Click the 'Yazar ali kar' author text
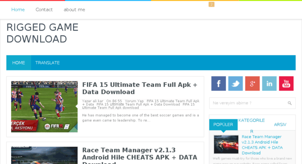The width and height of the screenshot is (302, 164). pos(93,101)
